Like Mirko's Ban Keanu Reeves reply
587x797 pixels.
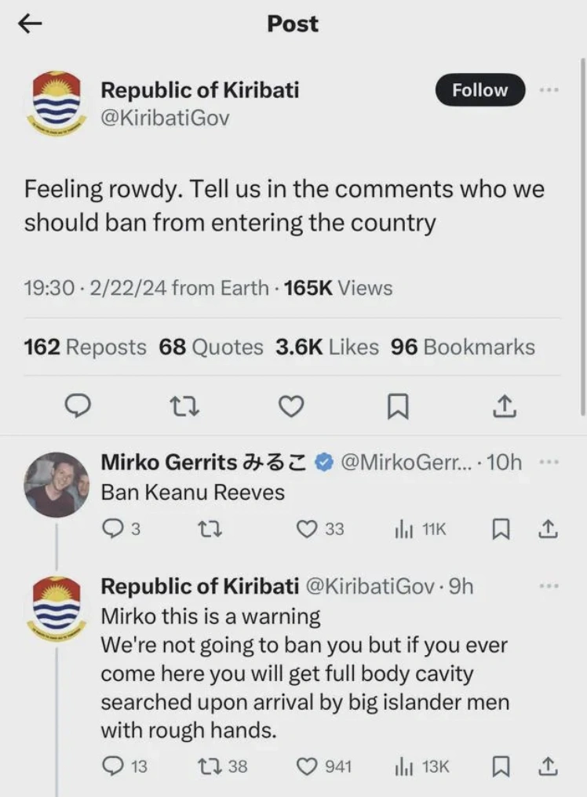pyautogui.click(x=307, y=530)
